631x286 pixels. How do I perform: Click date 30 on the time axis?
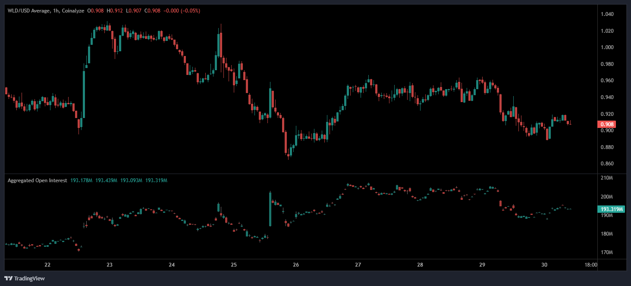[544, 265]
